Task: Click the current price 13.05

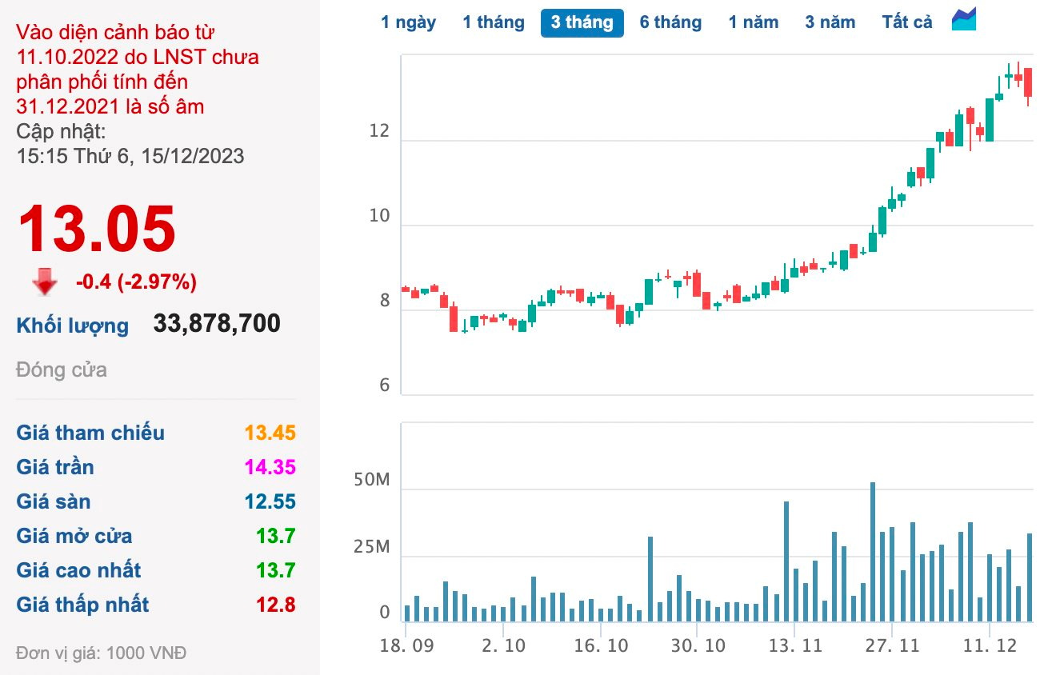Action: (x=96, y=230)
